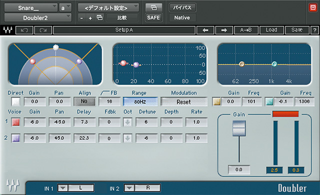Click the バイパス bypass button
Screen dimensions: 320x195
tap(182, 8)
